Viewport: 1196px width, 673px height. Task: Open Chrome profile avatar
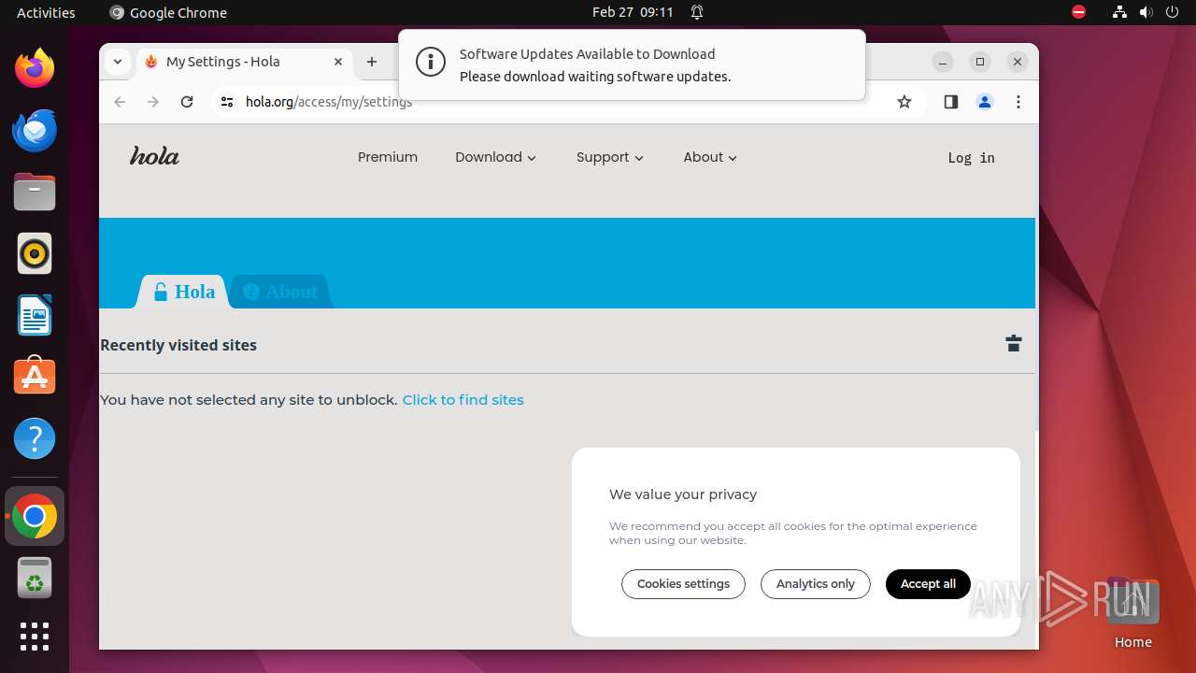985,102
